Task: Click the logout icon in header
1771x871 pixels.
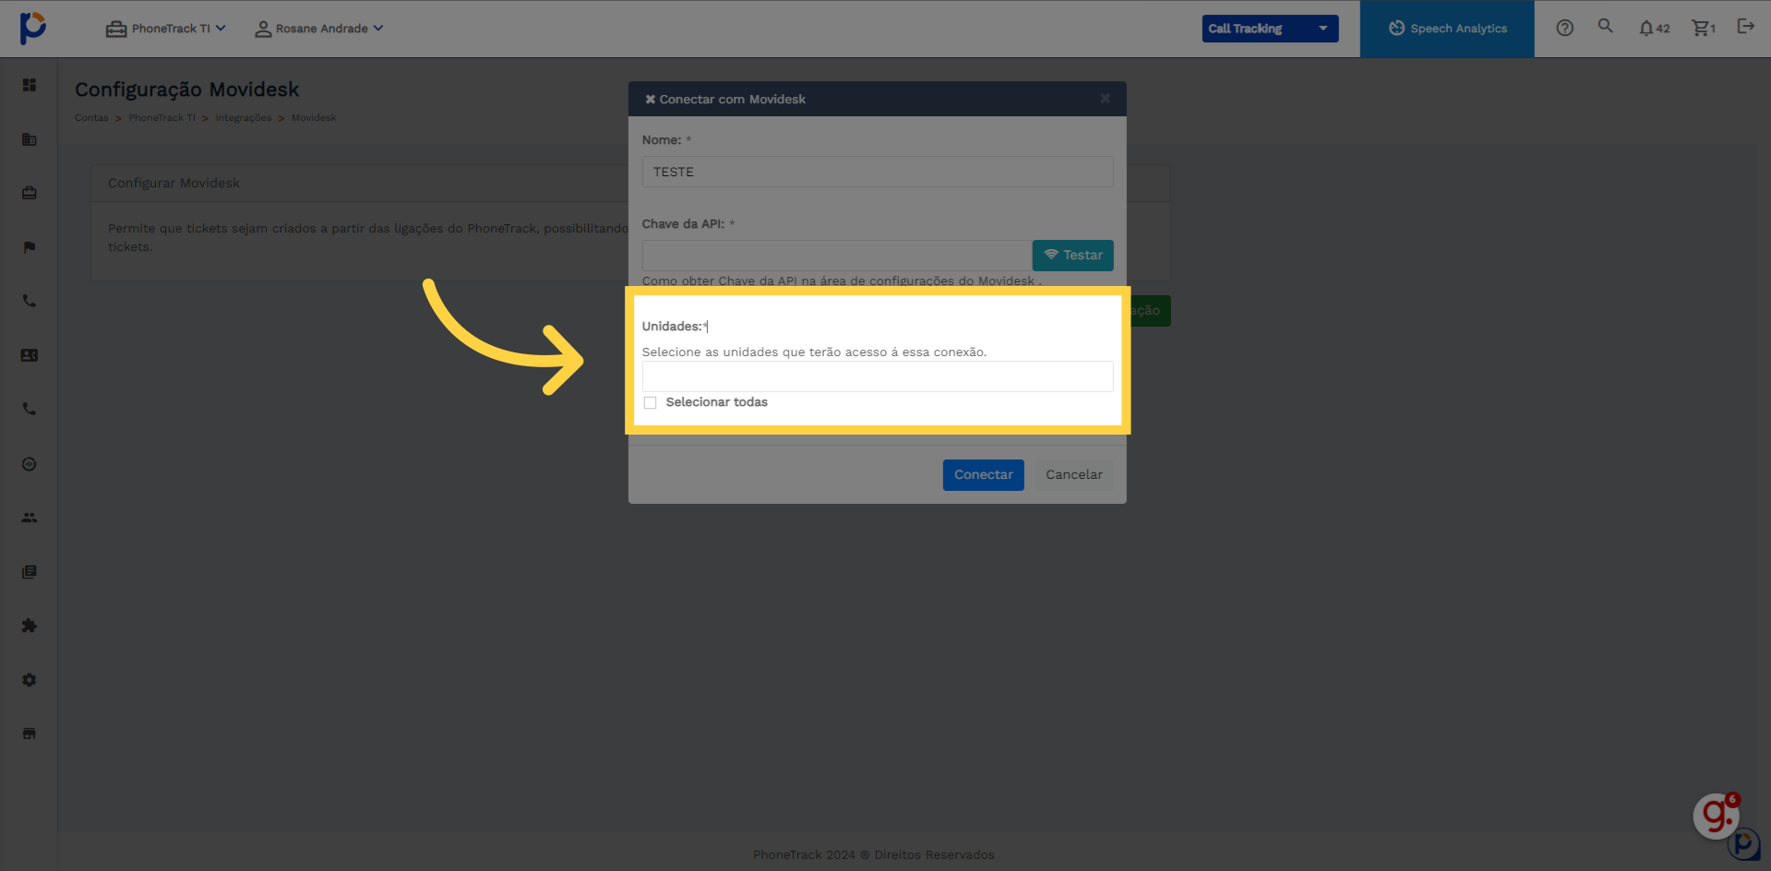Action: tap(1745, 26)
